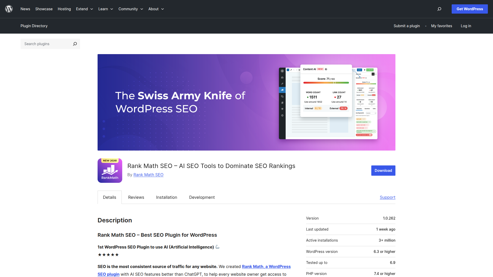Click 'Rank Math SEO – Best SEO Plugin' subheading
Image resolution: width=493 pixels, height=277 pixels.
pos(157,235)
